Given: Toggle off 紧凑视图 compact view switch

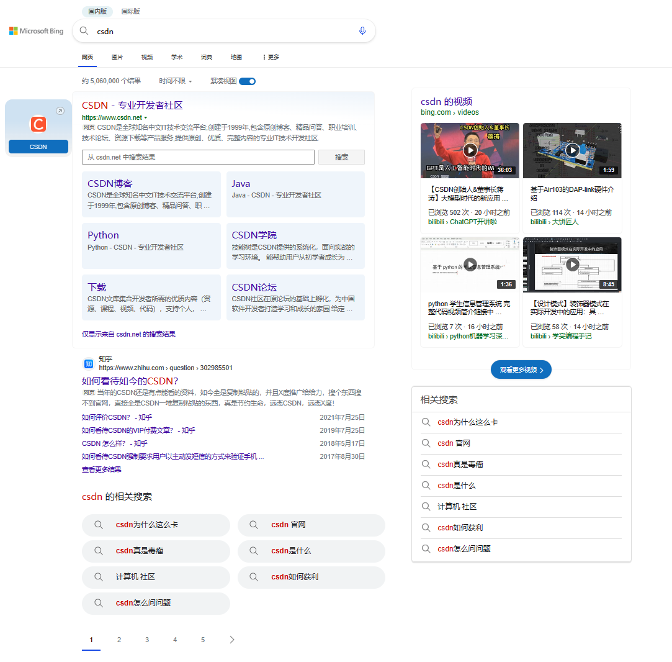Looking at the screenshot, I should 247,81.
